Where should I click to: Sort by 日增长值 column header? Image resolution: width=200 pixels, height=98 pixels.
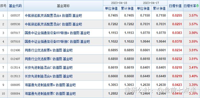coord(175,6)
